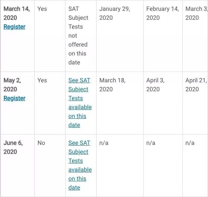Open Register link under May 2, 2020
Image resolution: width=208 pixels, height=197 pixels.
pyautogui.click(x=15, y=98)
